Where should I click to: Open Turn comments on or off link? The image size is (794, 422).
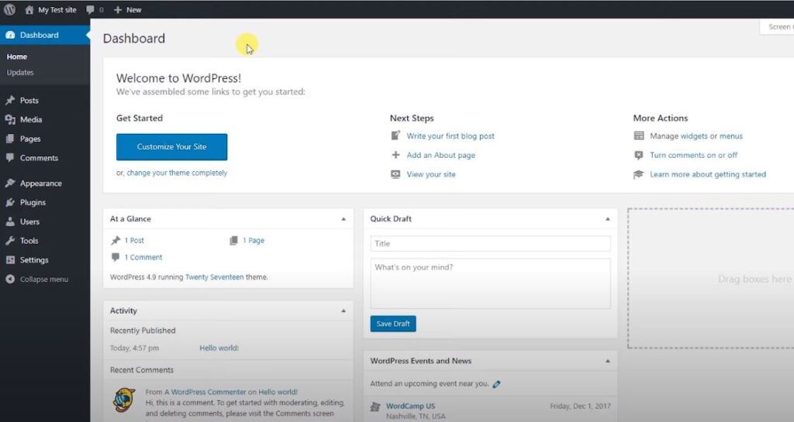click(693, 155)
